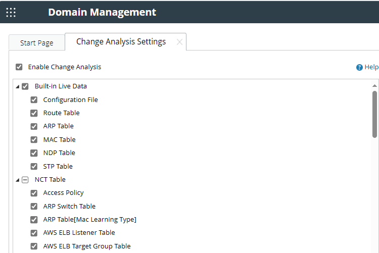Uncheck the Configuration File checkbox
This screenshot has width=379, height=253.
point(34,99)
